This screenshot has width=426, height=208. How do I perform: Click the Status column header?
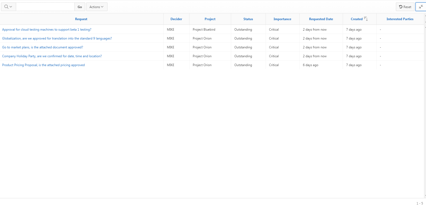[x=248, y=19]
